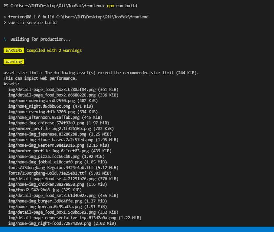Screen dimensions: 274x232
Task: Click the lowercase yellow 'warning' badge
Action: pyautogui.click(x=14, y=62)
